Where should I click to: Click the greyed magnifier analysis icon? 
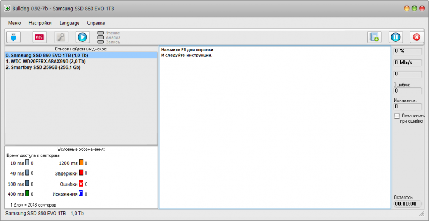61,37
